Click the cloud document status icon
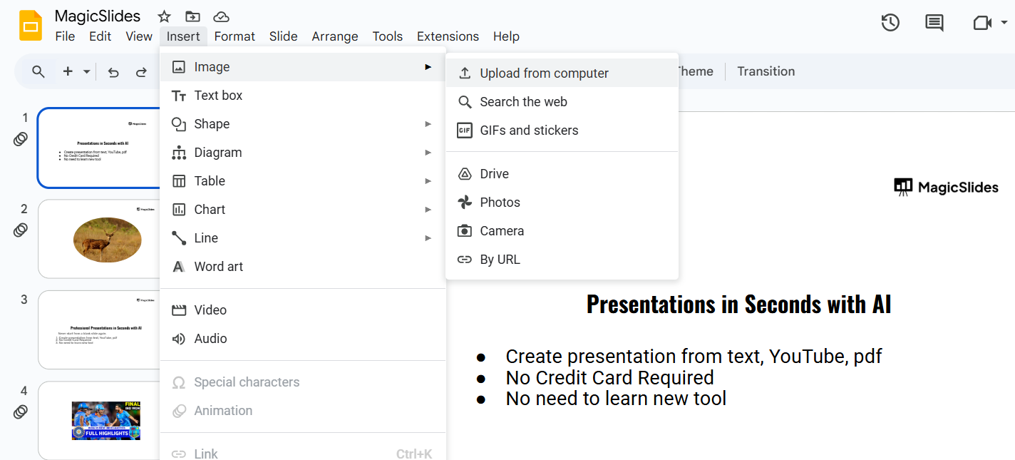The height and width of the screenshot is (460, 1015). pos(221,16)
